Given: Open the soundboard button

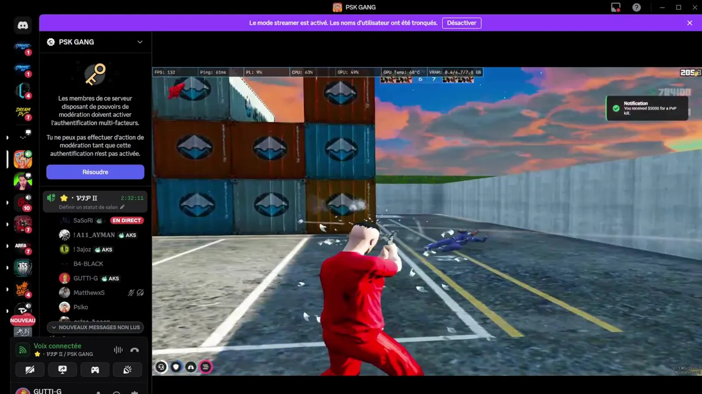Looking at the screenshot, I should point(127,370).
